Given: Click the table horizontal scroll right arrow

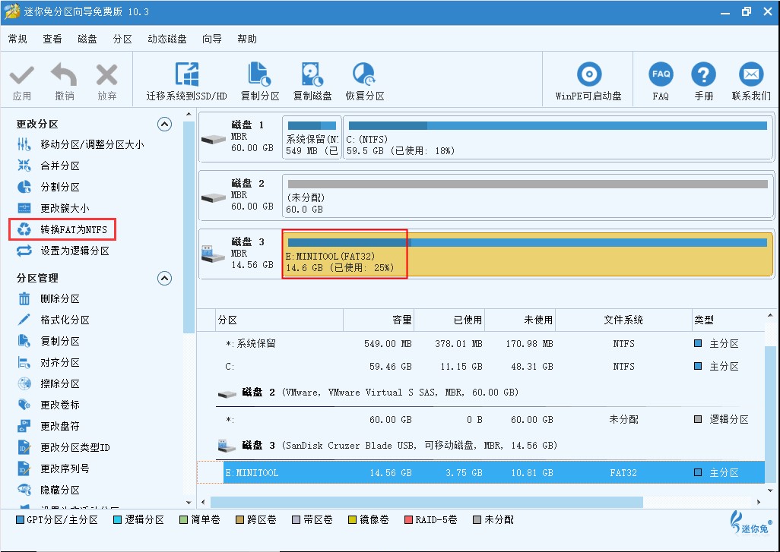Looking at the screenshot, I should coord(759,503).
